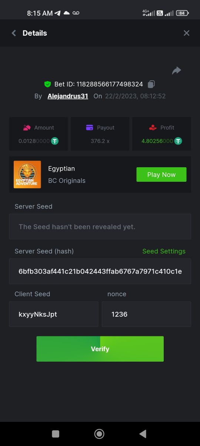Copy the Bet ID with copy icon
The width and height of the screenshot is (200, 446).
tap(151, 84)
